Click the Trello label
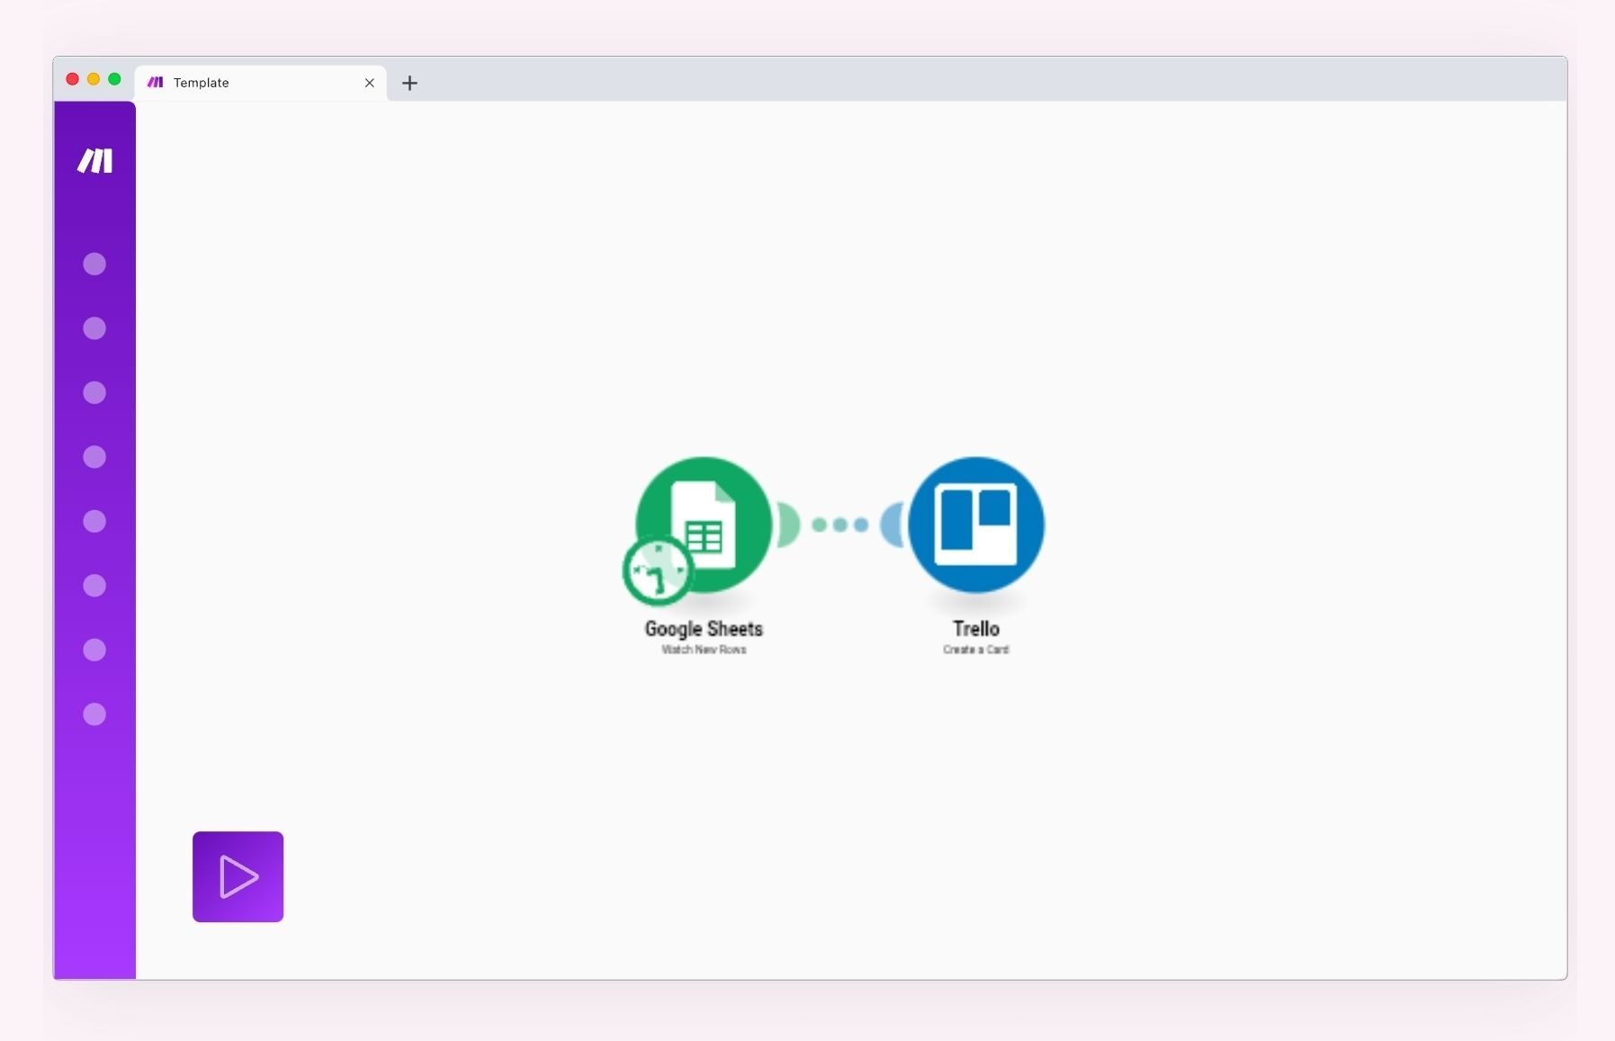Viewport: 1615px width, 1041px height. pyautogui.click(x=976, y=628)
